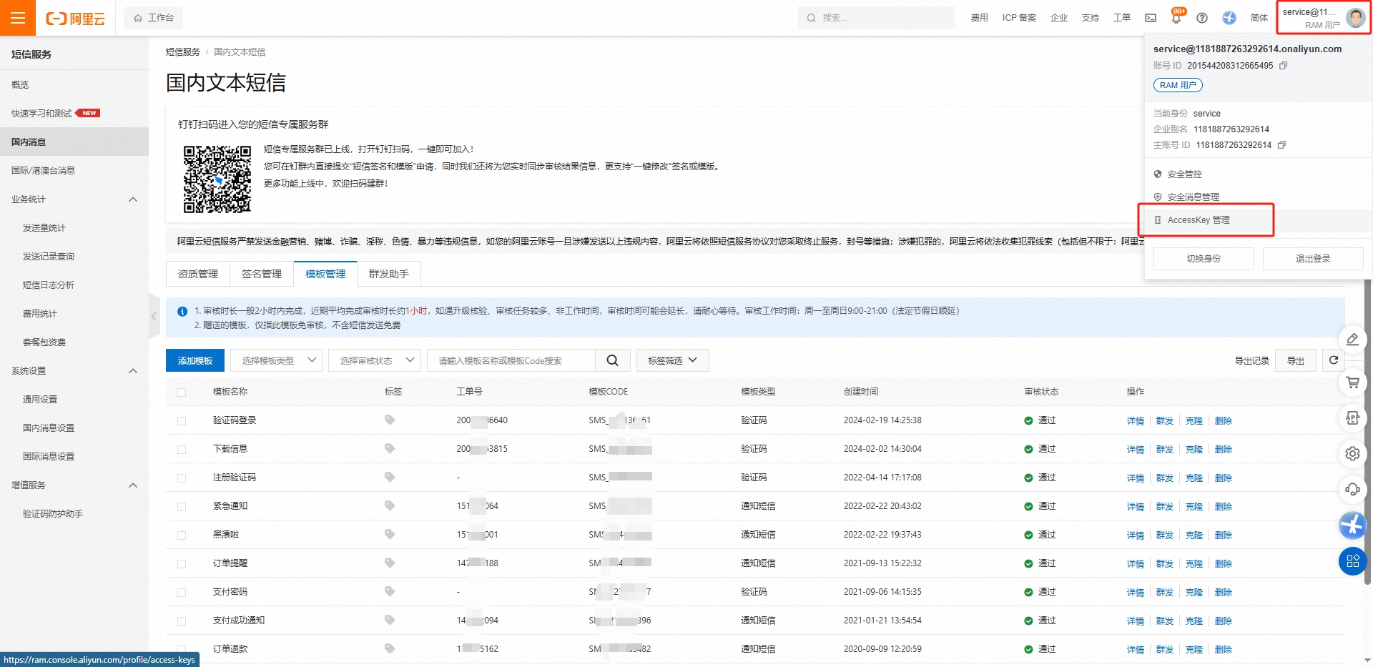
Task: Click the 添加模板 button
Action: click(x=195, y=360)
